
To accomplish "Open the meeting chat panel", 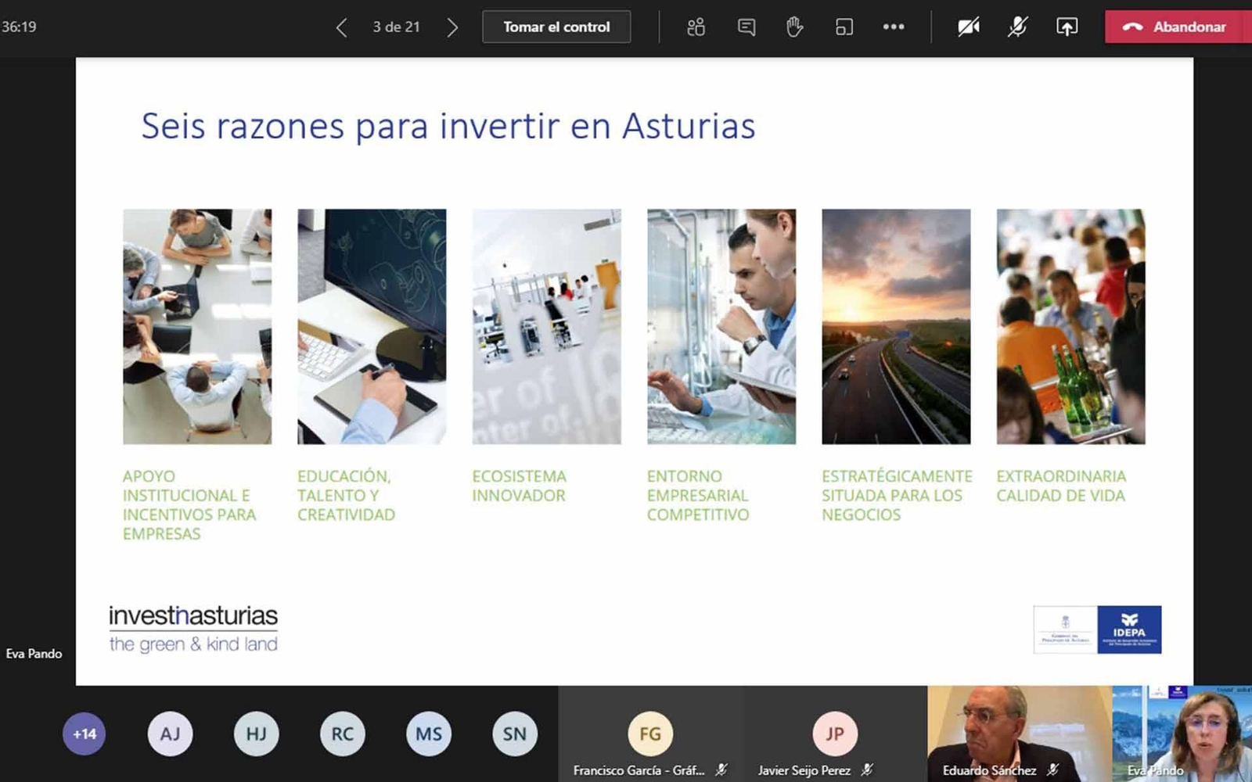I will [745, 26].
